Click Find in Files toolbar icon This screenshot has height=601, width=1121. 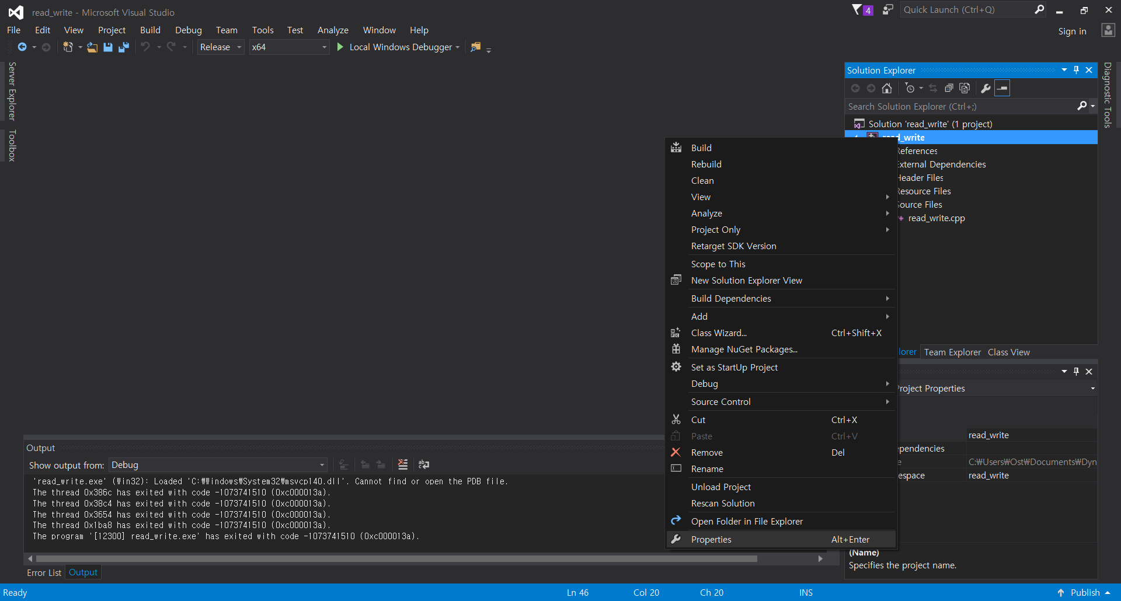(x=476, y=47)
